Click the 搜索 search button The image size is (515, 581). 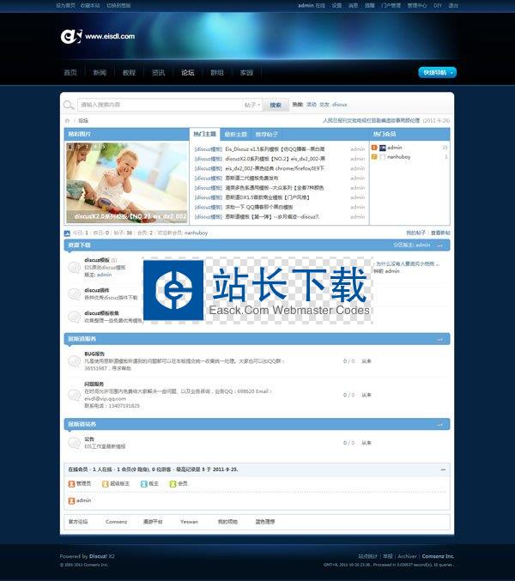276,105
